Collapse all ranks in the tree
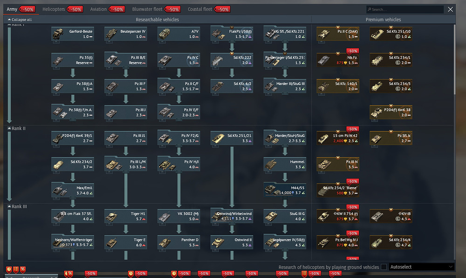466x278 pixels. [20, 20]
